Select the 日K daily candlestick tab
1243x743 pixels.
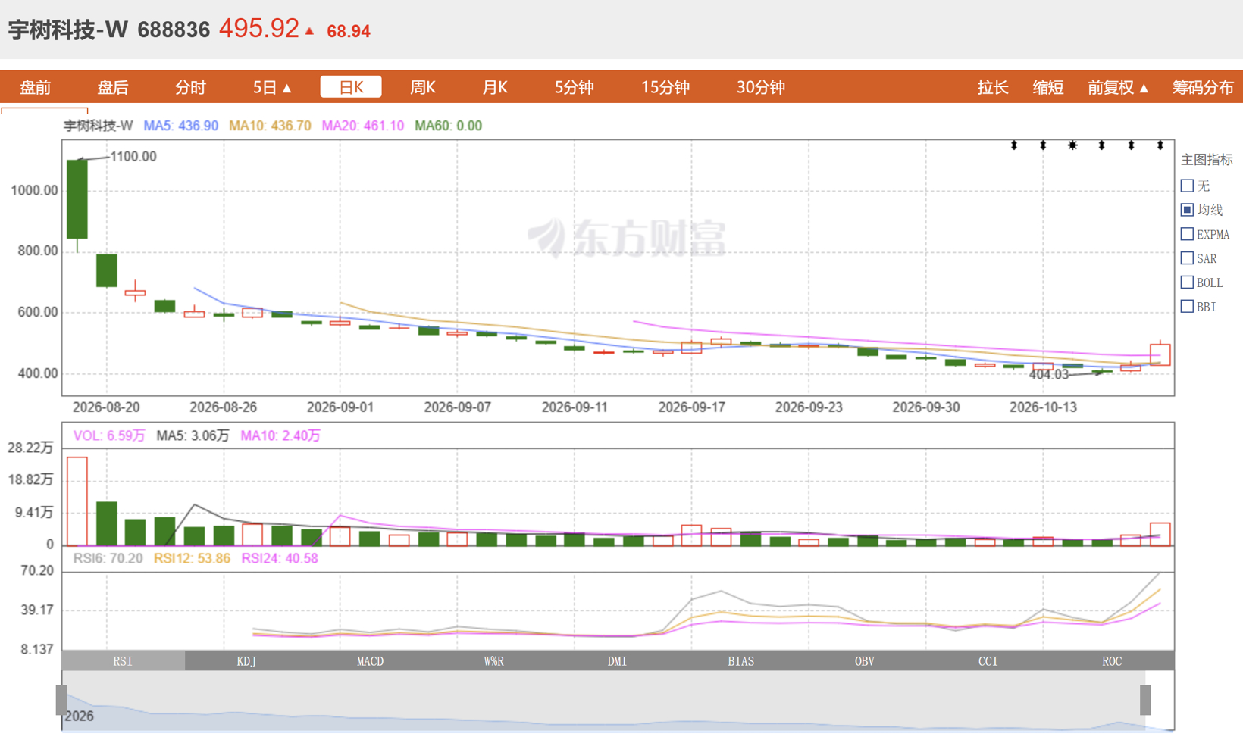[x=351, y=87]
